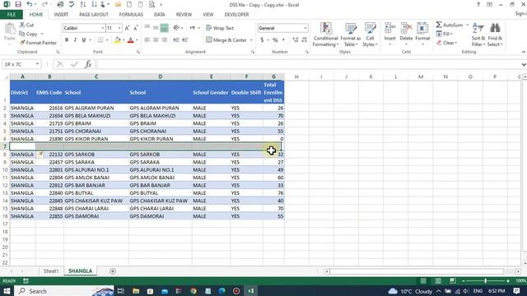Image resolution: width=527 pixels, height=296 pixels.
Task: Toggle Italic formatting
Action: [75, 40]
